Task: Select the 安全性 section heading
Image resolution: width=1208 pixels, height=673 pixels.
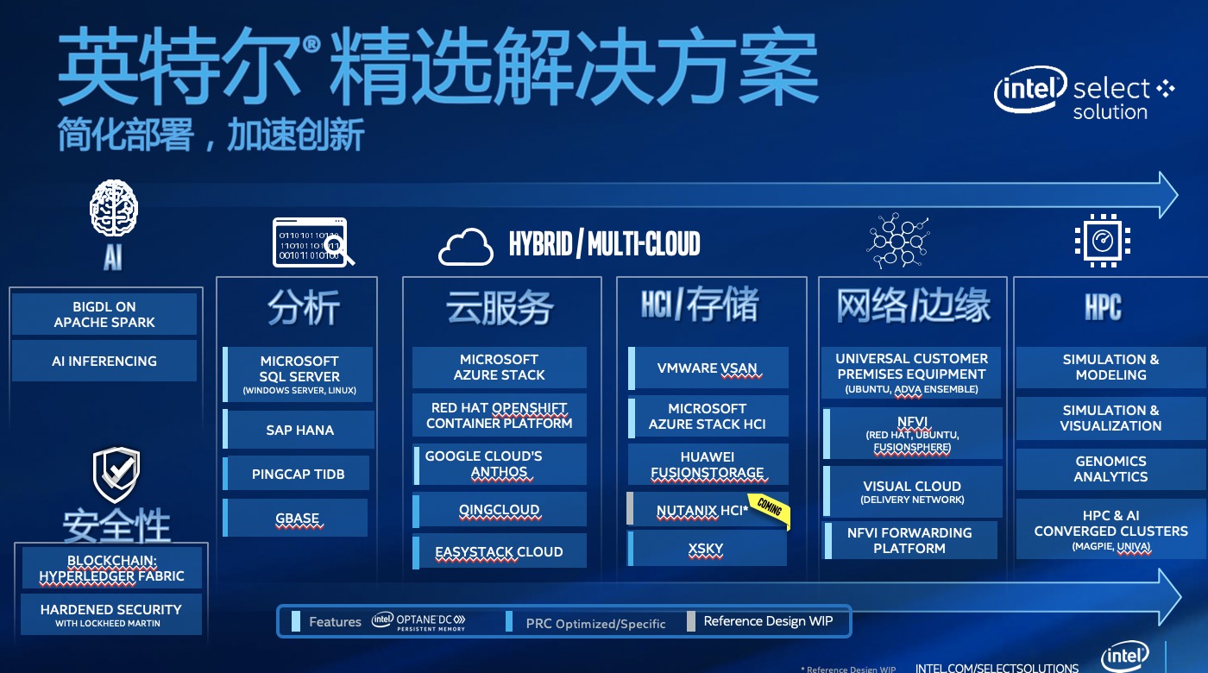Action: click(x=116, y=525)
